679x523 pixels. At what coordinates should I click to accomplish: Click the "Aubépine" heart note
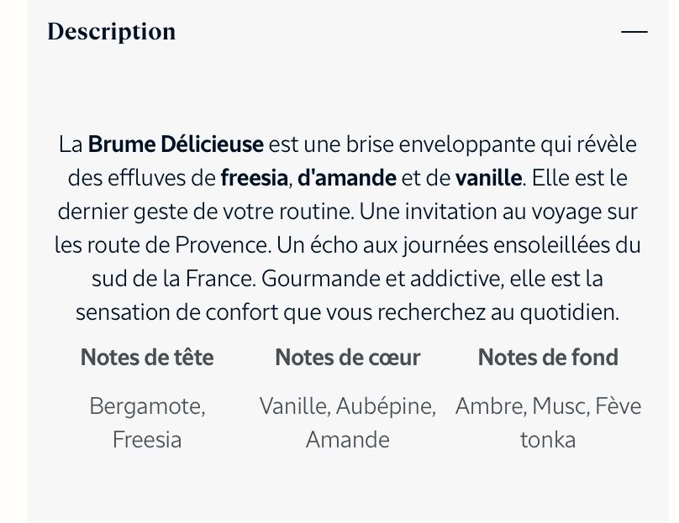pos(386,407)
